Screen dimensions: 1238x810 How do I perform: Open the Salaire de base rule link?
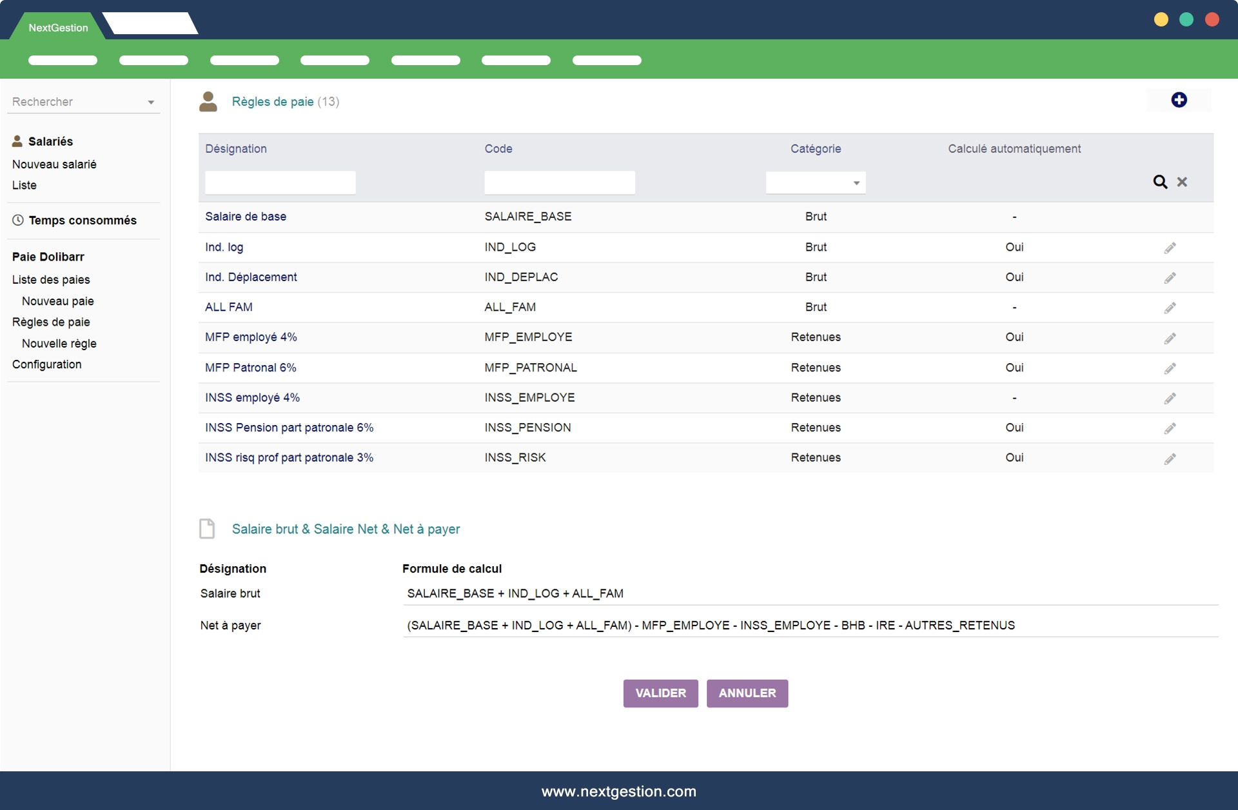[246, 217]
